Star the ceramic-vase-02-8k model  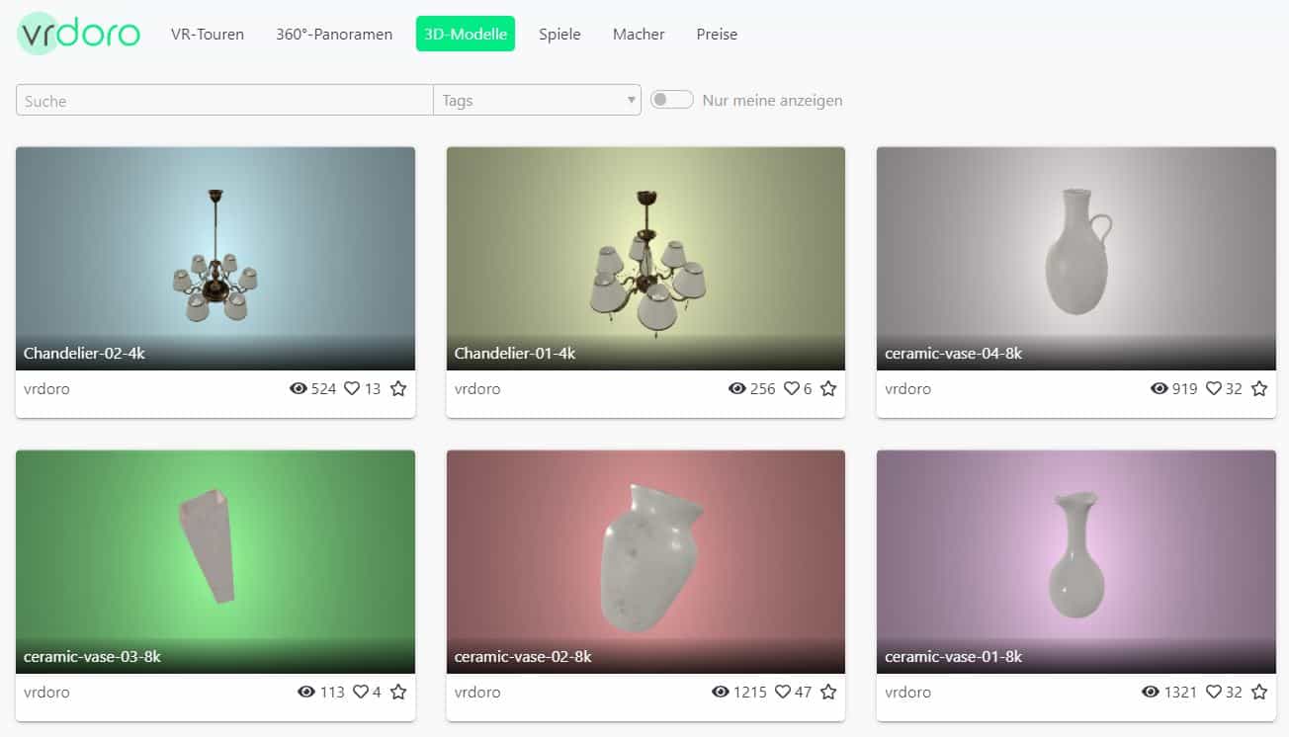coord(828,693)
